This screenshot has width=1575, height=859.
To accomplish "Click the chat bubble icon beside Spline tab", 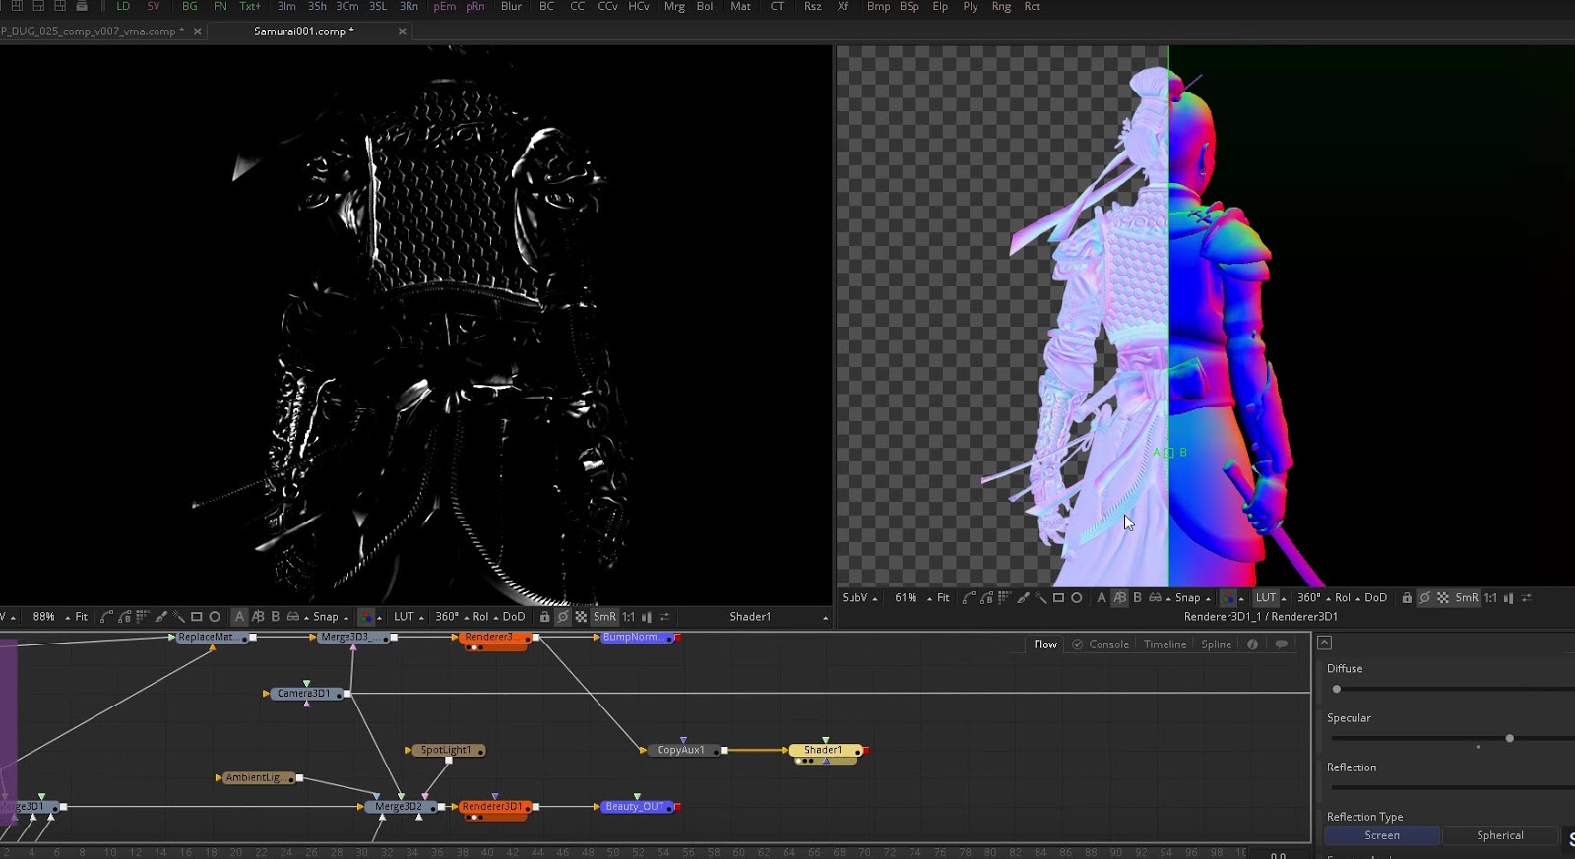I will click(1281, 644).
